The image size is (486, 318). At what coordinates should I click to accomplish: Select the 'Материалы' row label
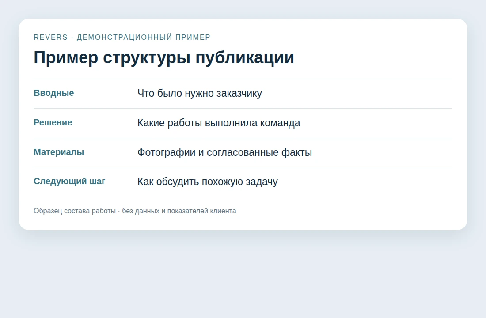pyautogui.click(x=59, y=152)
